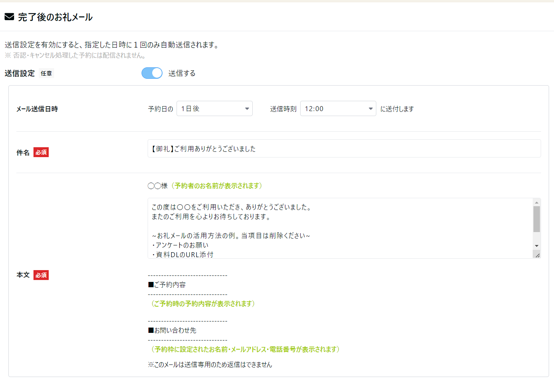Click the green placeholder text 予約者のお名前が表示されます
The height and width of the screenshot is (385, 554).
tap(217, 186)
